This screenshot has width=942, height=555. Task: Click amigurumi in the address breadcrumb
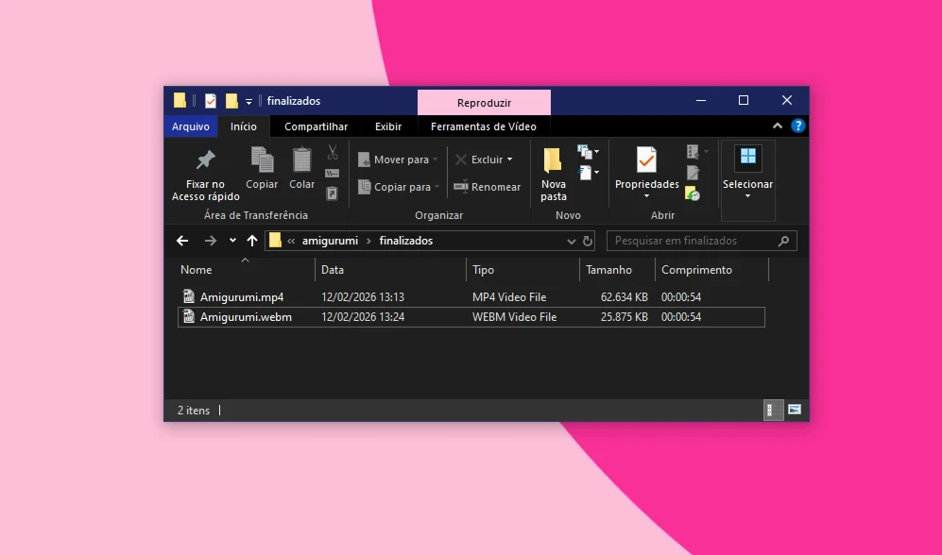click(x=330, y=241)
